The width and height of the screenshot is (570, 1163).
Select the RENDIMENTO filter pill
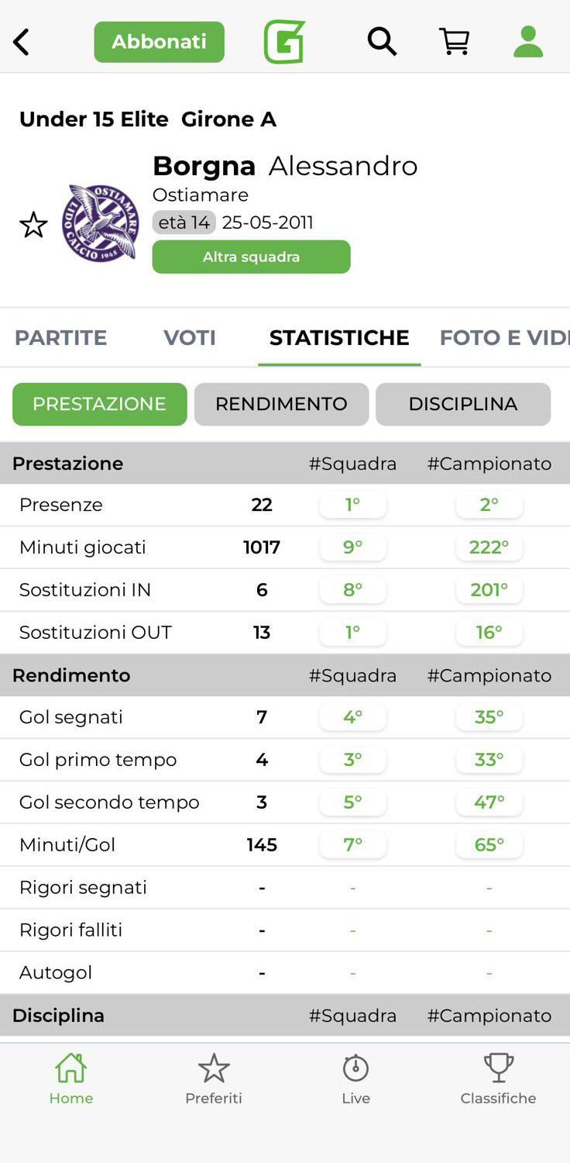[x=281, y=404]
